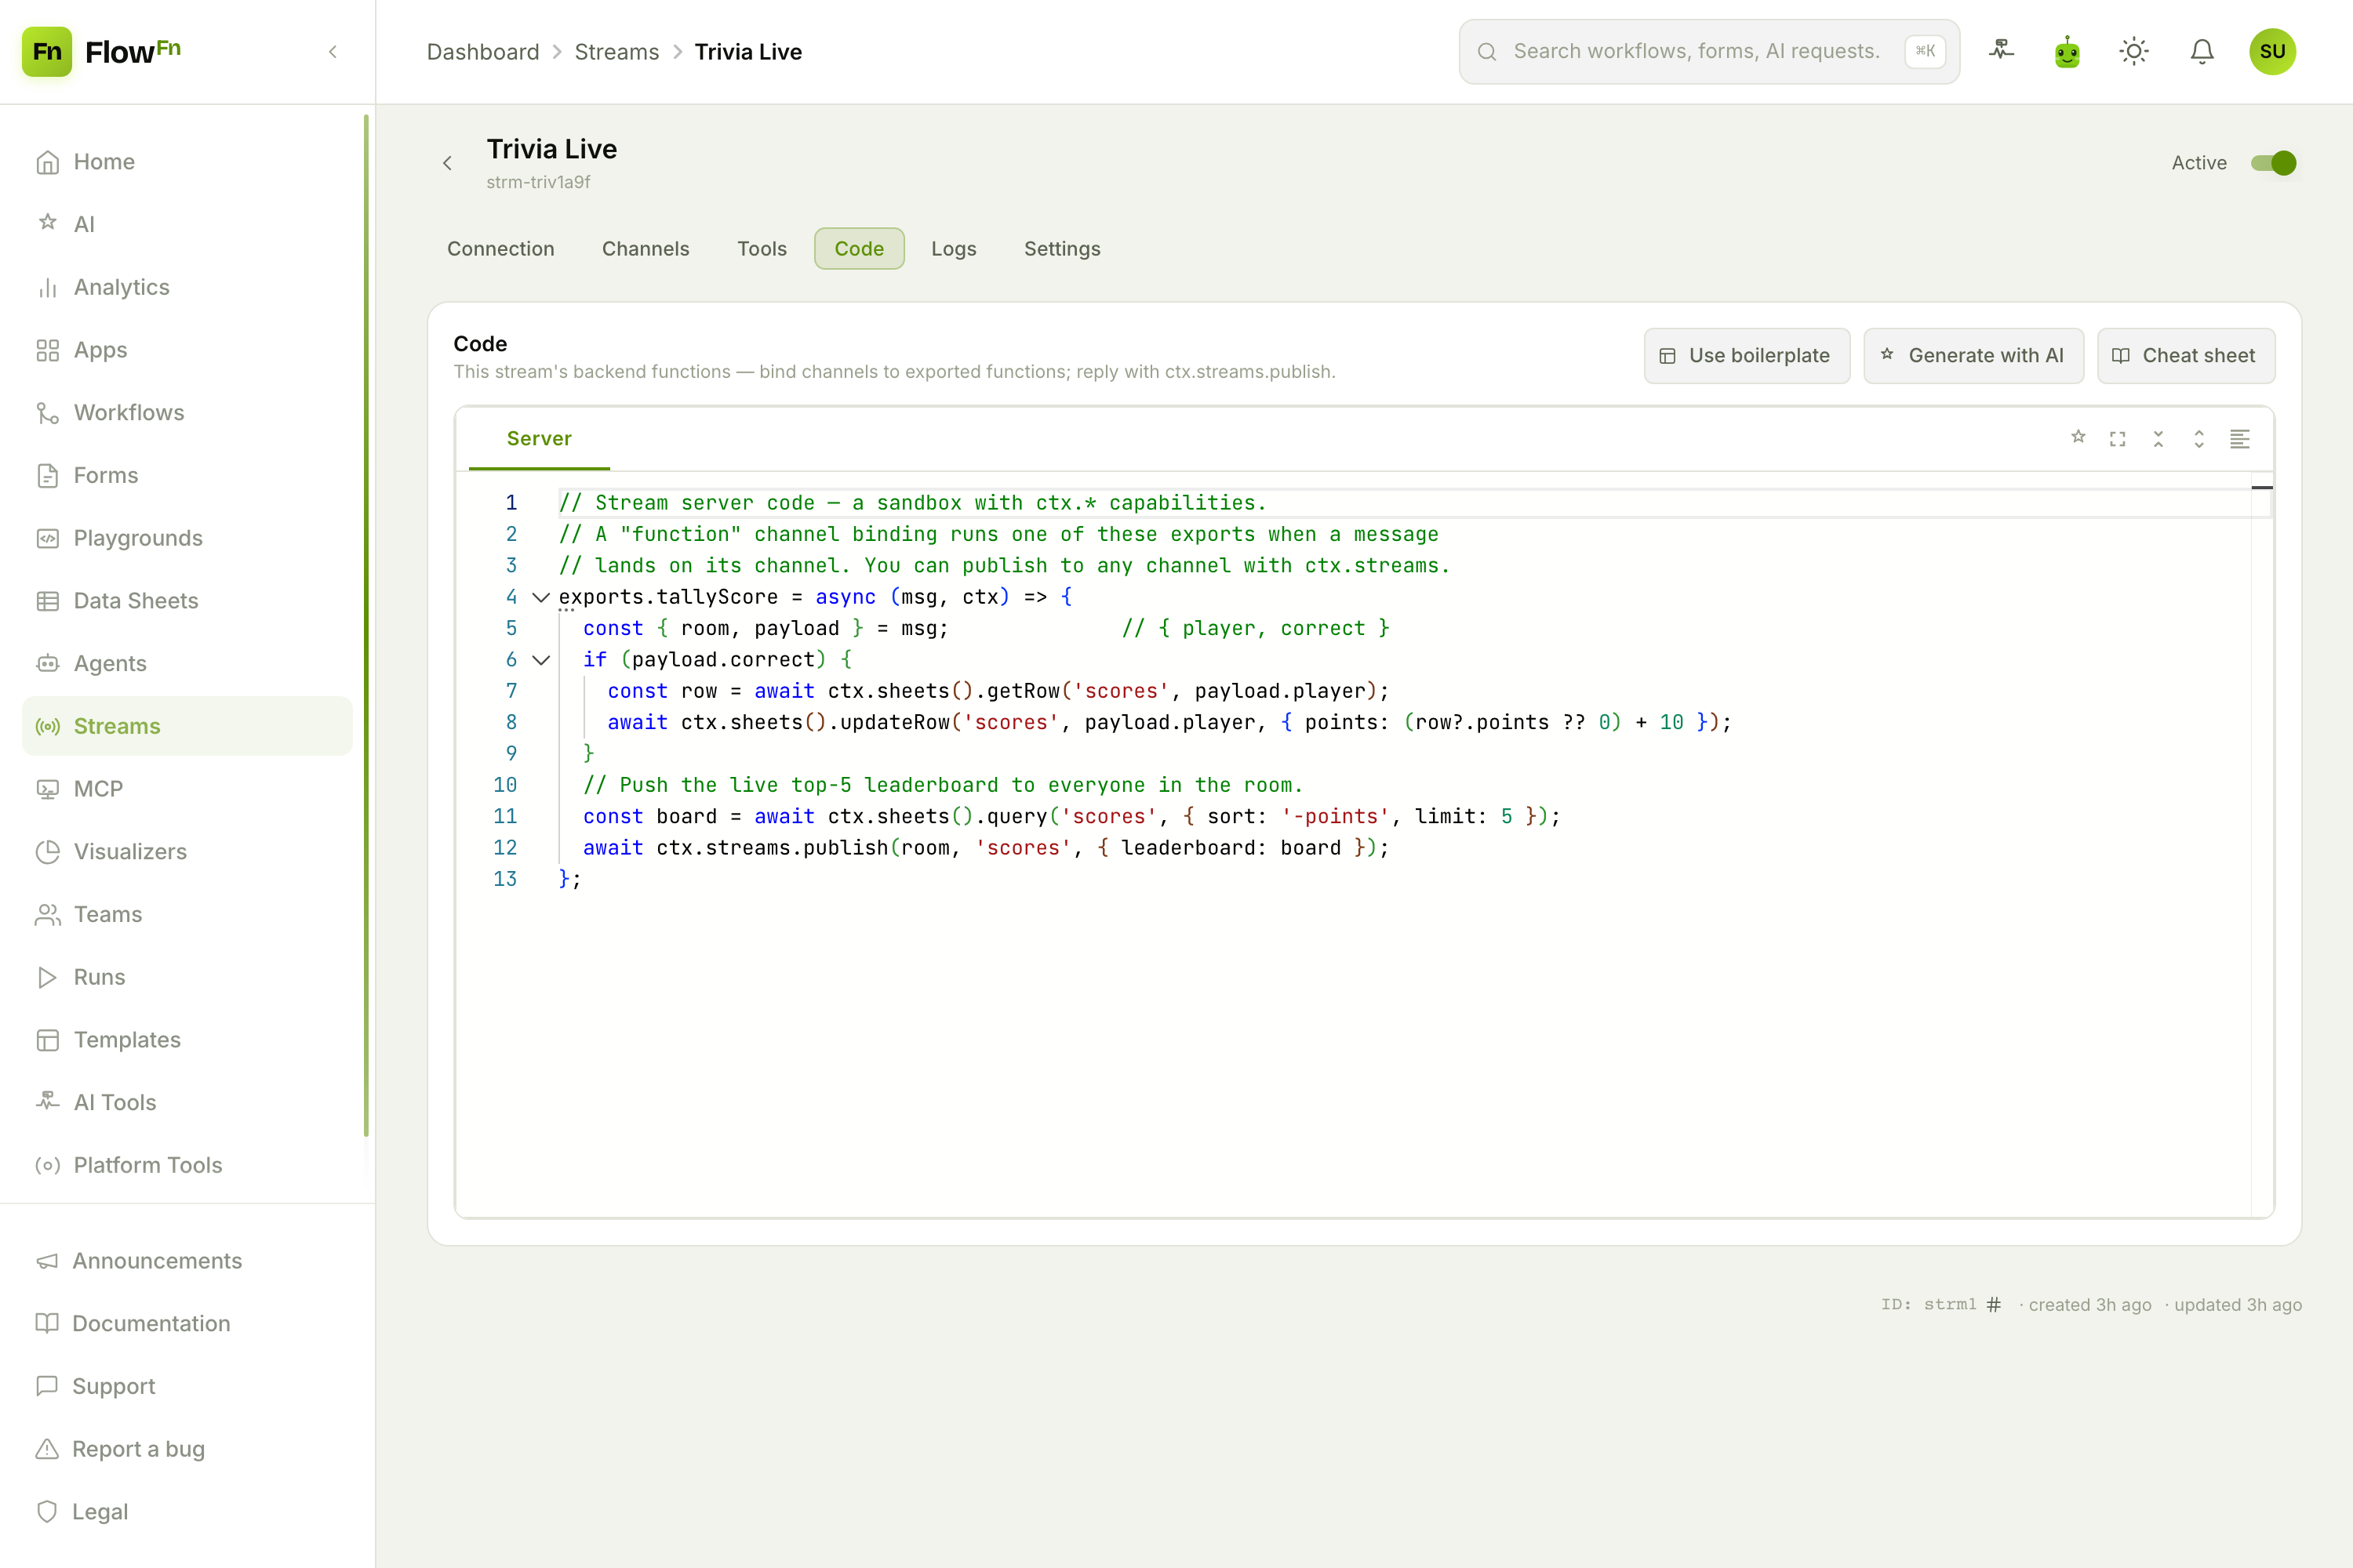The image size is (2353, 1568).
Task: Open the Settings tab
Action: [x=1061, y=248]
